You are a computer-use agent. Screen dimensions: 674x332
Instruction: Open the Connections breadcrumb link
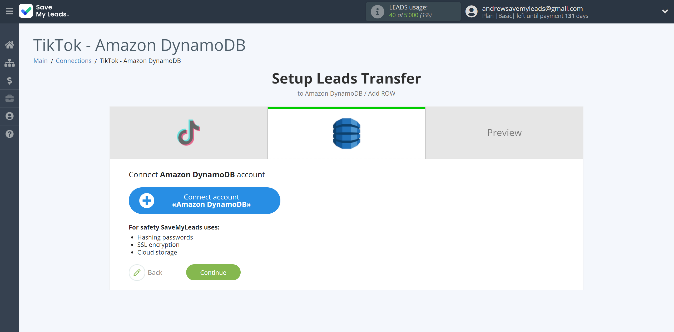(73, 61)
